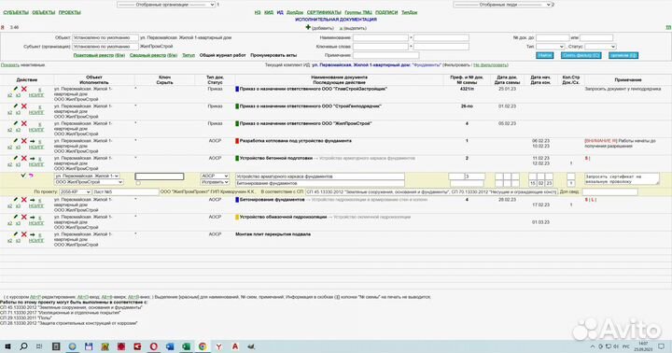Viewport: 672px width, 353px height.
Task: Focus the Ключ input in editing row
Action: 160,176
